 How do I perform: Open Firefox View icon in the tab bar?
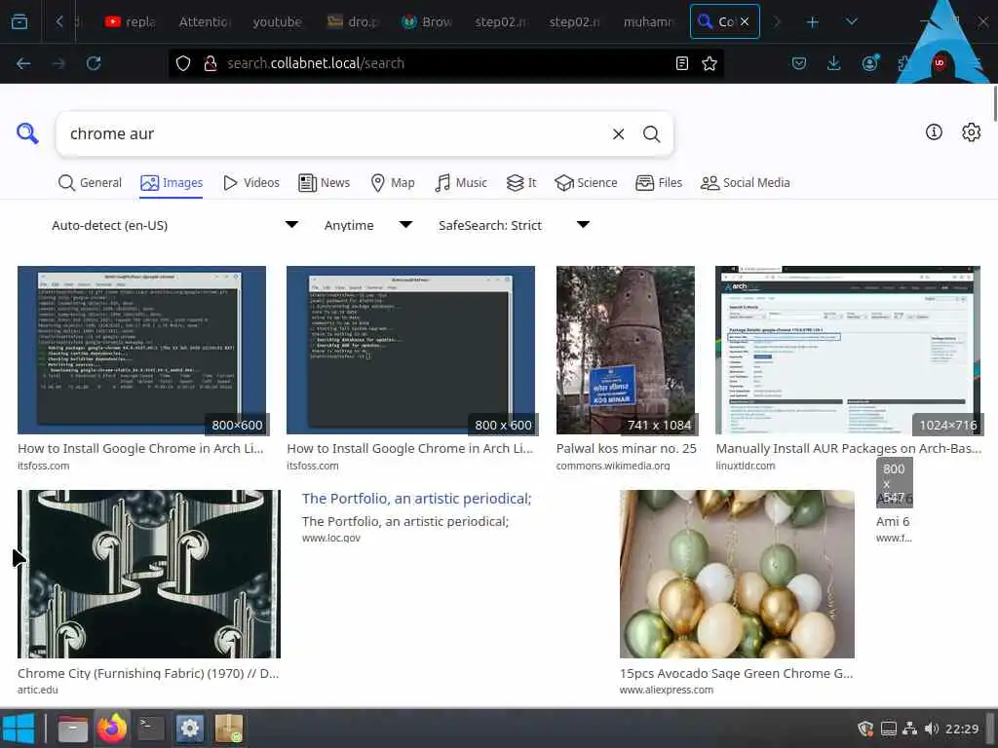click(x=19, y=21)
